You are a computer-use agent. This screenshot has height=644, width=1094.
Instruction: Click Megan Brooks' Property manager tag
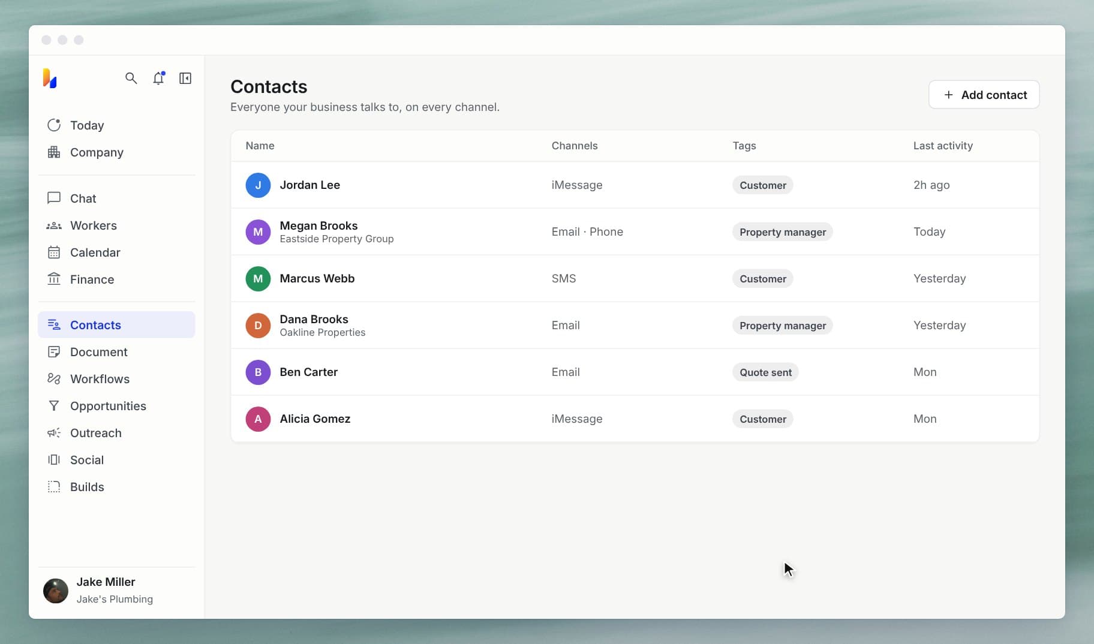coord(782,232)
